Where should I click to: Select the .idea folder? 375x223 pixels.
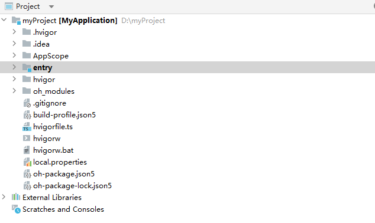pyautogui.click(x=41, y=44)
